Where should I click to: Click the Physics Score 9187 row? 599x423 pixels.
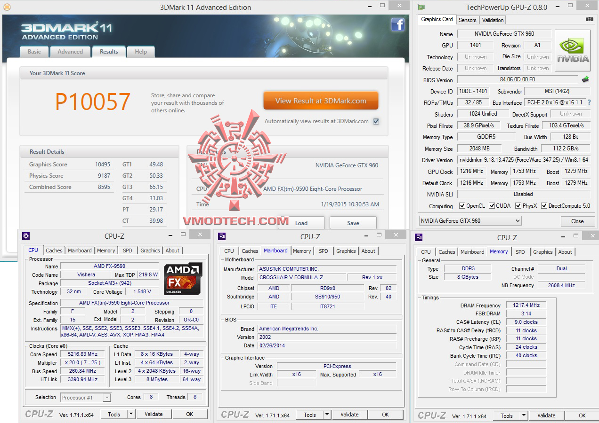click(x=70, y=176)
